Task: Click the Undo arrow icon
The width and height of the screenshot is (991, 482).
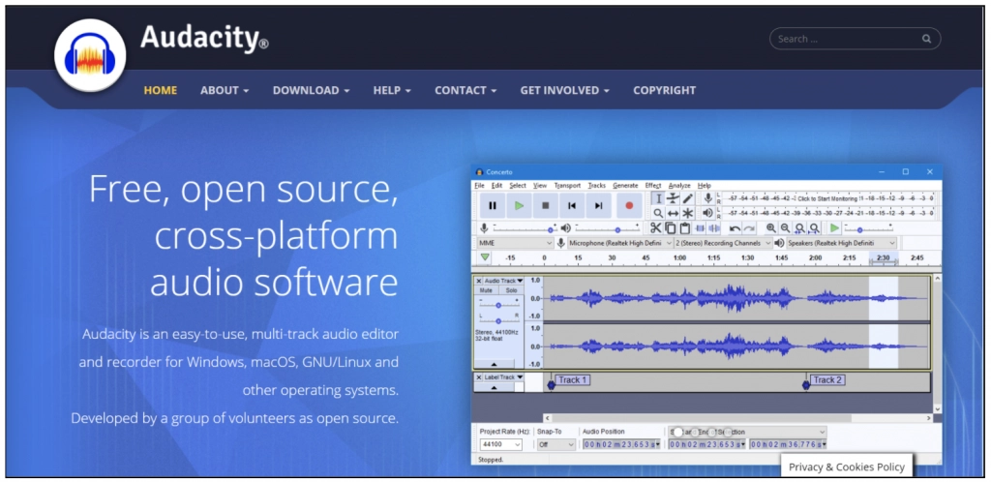Action: 735,228
